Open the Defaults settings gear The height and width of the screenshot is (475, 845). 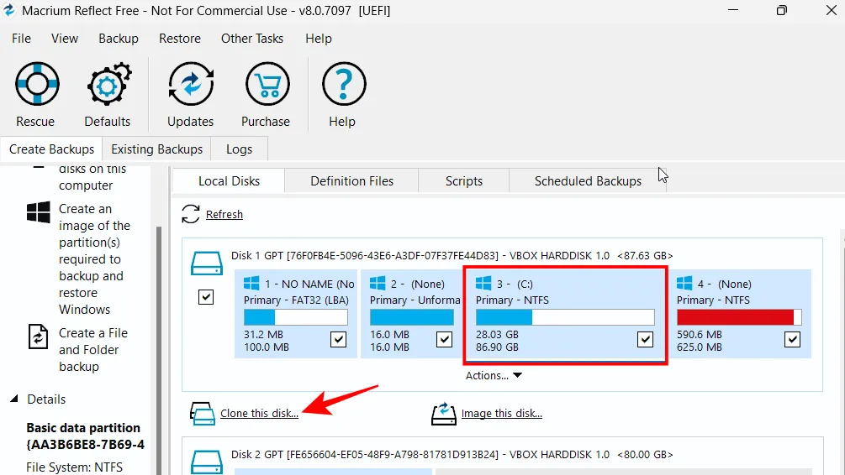(x=108, y=84)
